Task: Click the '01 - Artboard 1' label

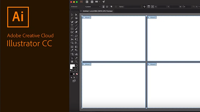Action: pyautogui.click(x=86, y=17)
